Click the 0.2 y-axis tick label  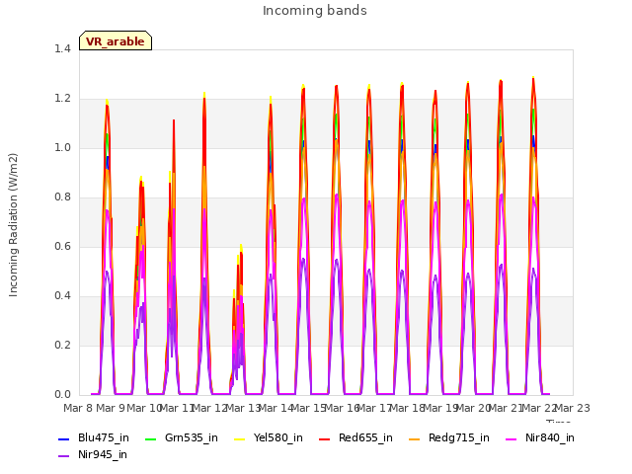[x=62, y=345]
